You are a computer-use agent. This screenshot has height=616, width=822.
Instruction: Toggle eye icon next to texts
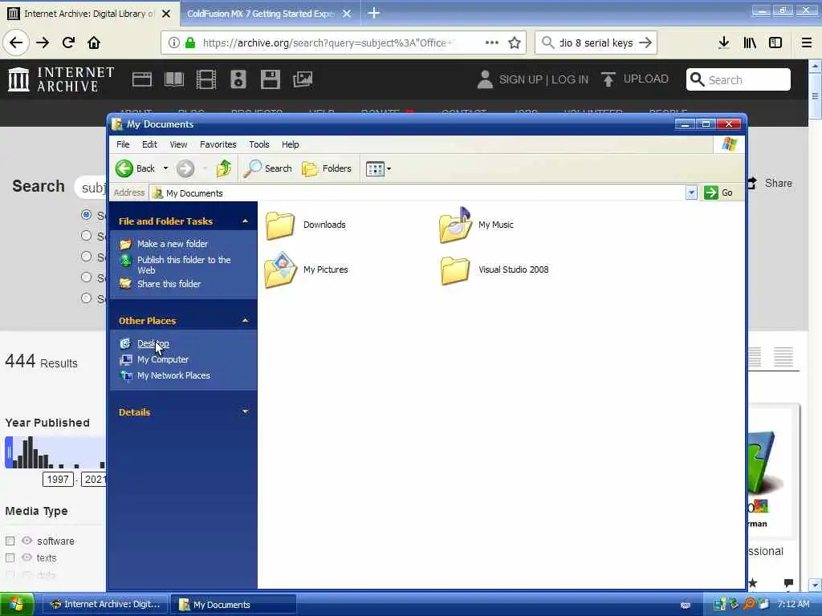(x=26, y=557)
